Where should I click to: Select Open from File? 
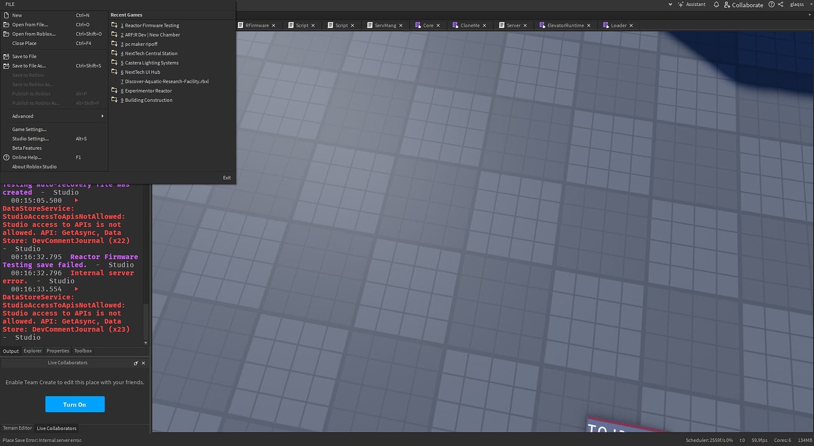54,25
